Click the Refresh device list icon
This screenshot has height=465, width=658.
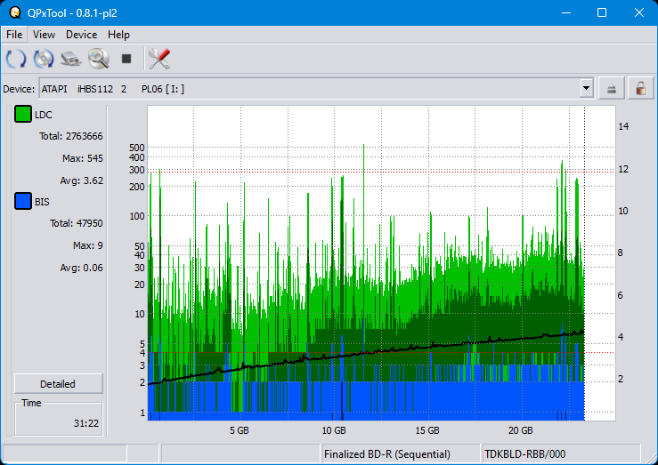[16, 58]
